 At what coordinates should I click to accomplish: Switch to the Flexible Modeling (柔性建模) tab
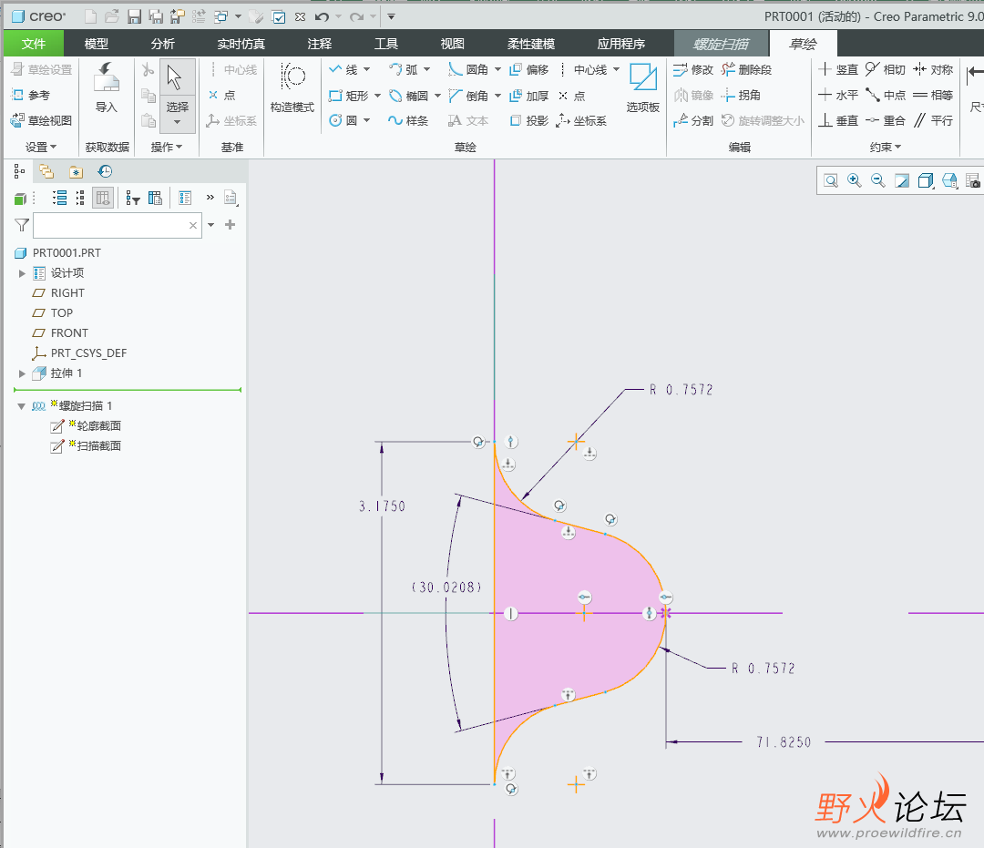(x=531, y=44)
